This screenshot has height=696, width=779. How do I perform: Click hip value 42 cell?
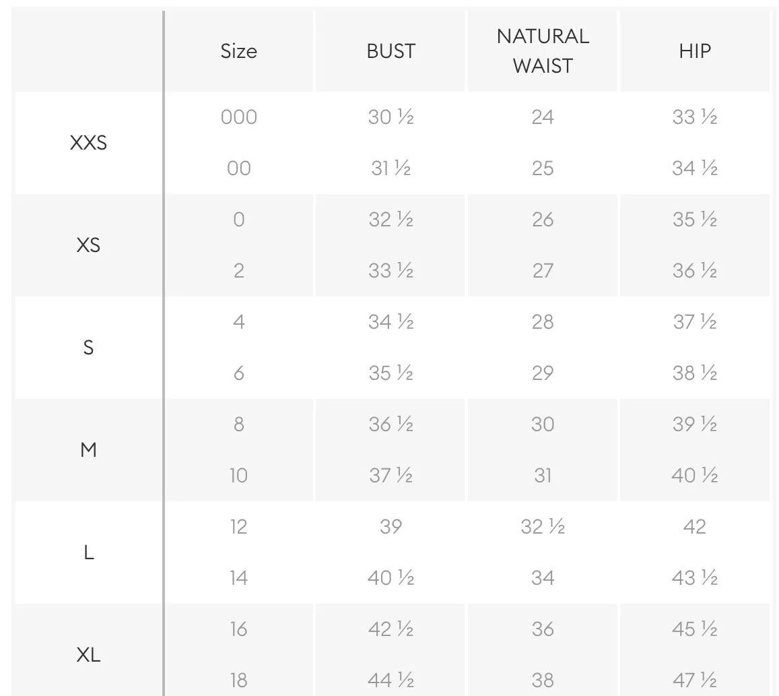click(695, 527)
